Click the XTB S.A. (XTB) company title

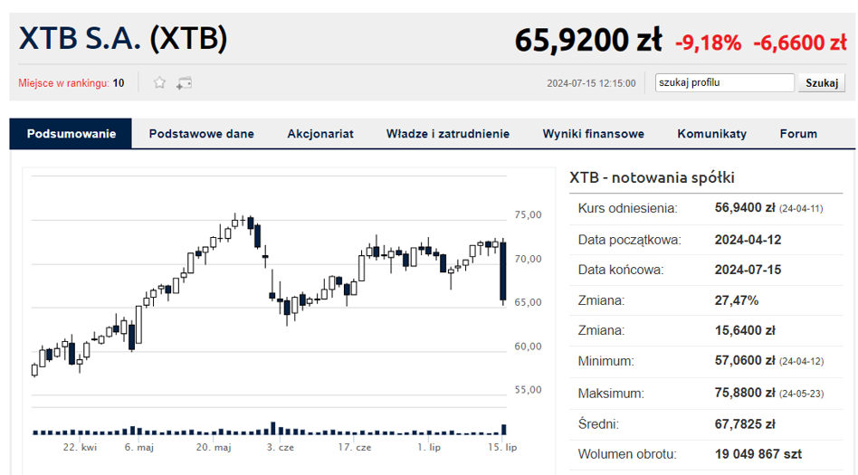[x=123, y=39]
